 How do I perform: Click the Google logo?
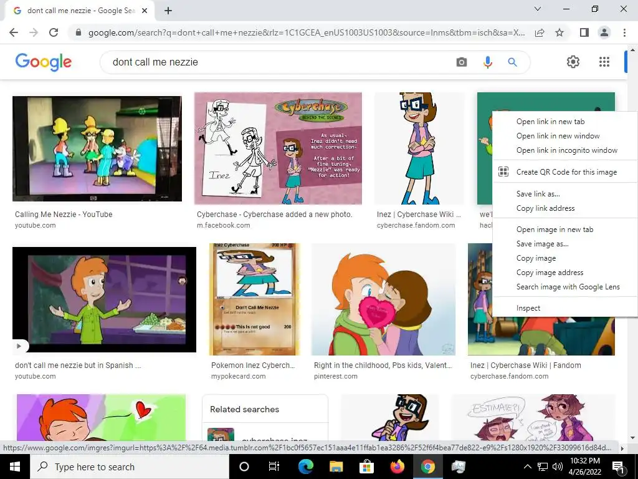[43, 62]
